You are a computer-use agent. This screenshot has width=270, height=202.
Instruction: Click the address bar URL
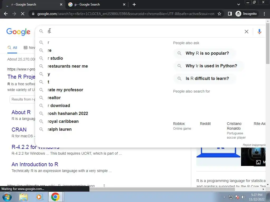[126, 14]
